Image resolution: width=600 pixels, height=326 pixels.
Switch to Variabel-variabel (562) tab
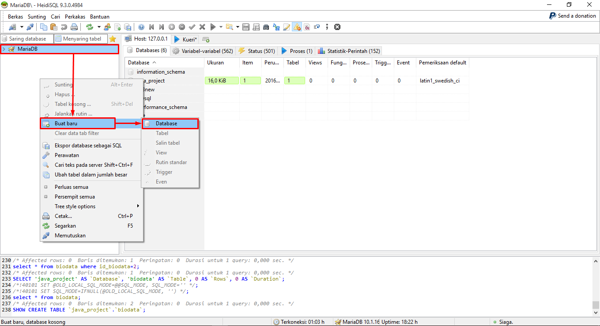tap(203, 51)
